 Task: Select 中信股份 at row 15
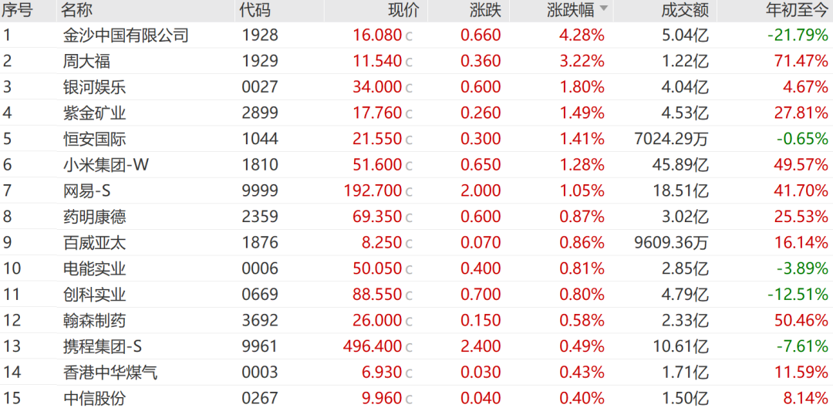click(x=93, y=398)
